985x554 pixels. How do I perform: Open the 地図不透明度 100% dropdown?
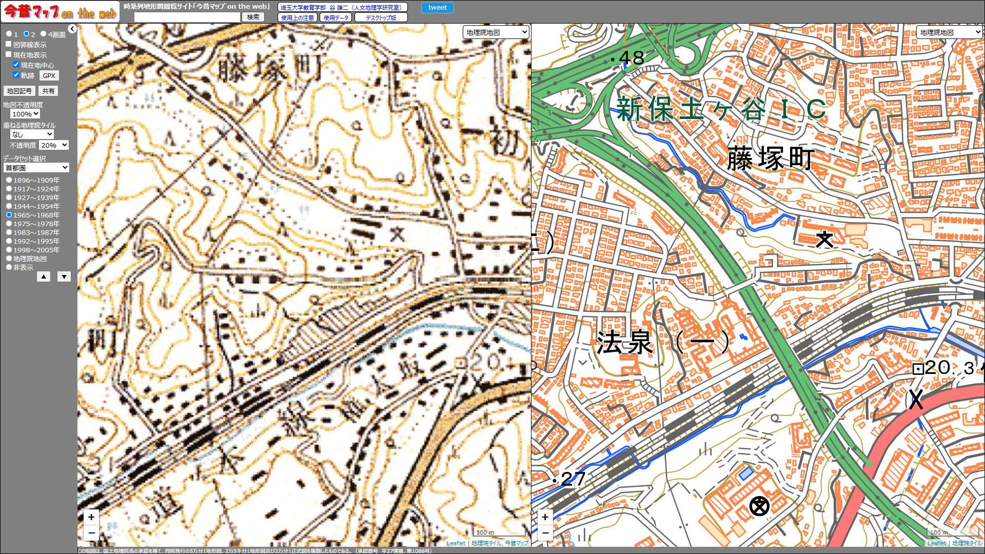click(x=25, y=114)
